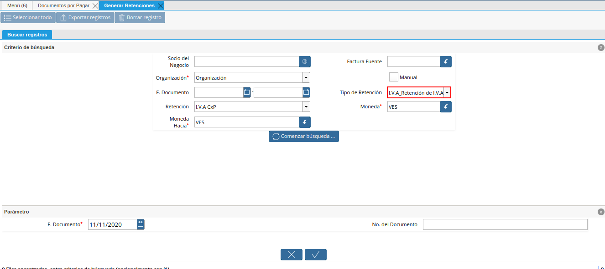The image size is (605, 269).
Task: Click the Comenzar búsqueda button
Action: (303, 136)
